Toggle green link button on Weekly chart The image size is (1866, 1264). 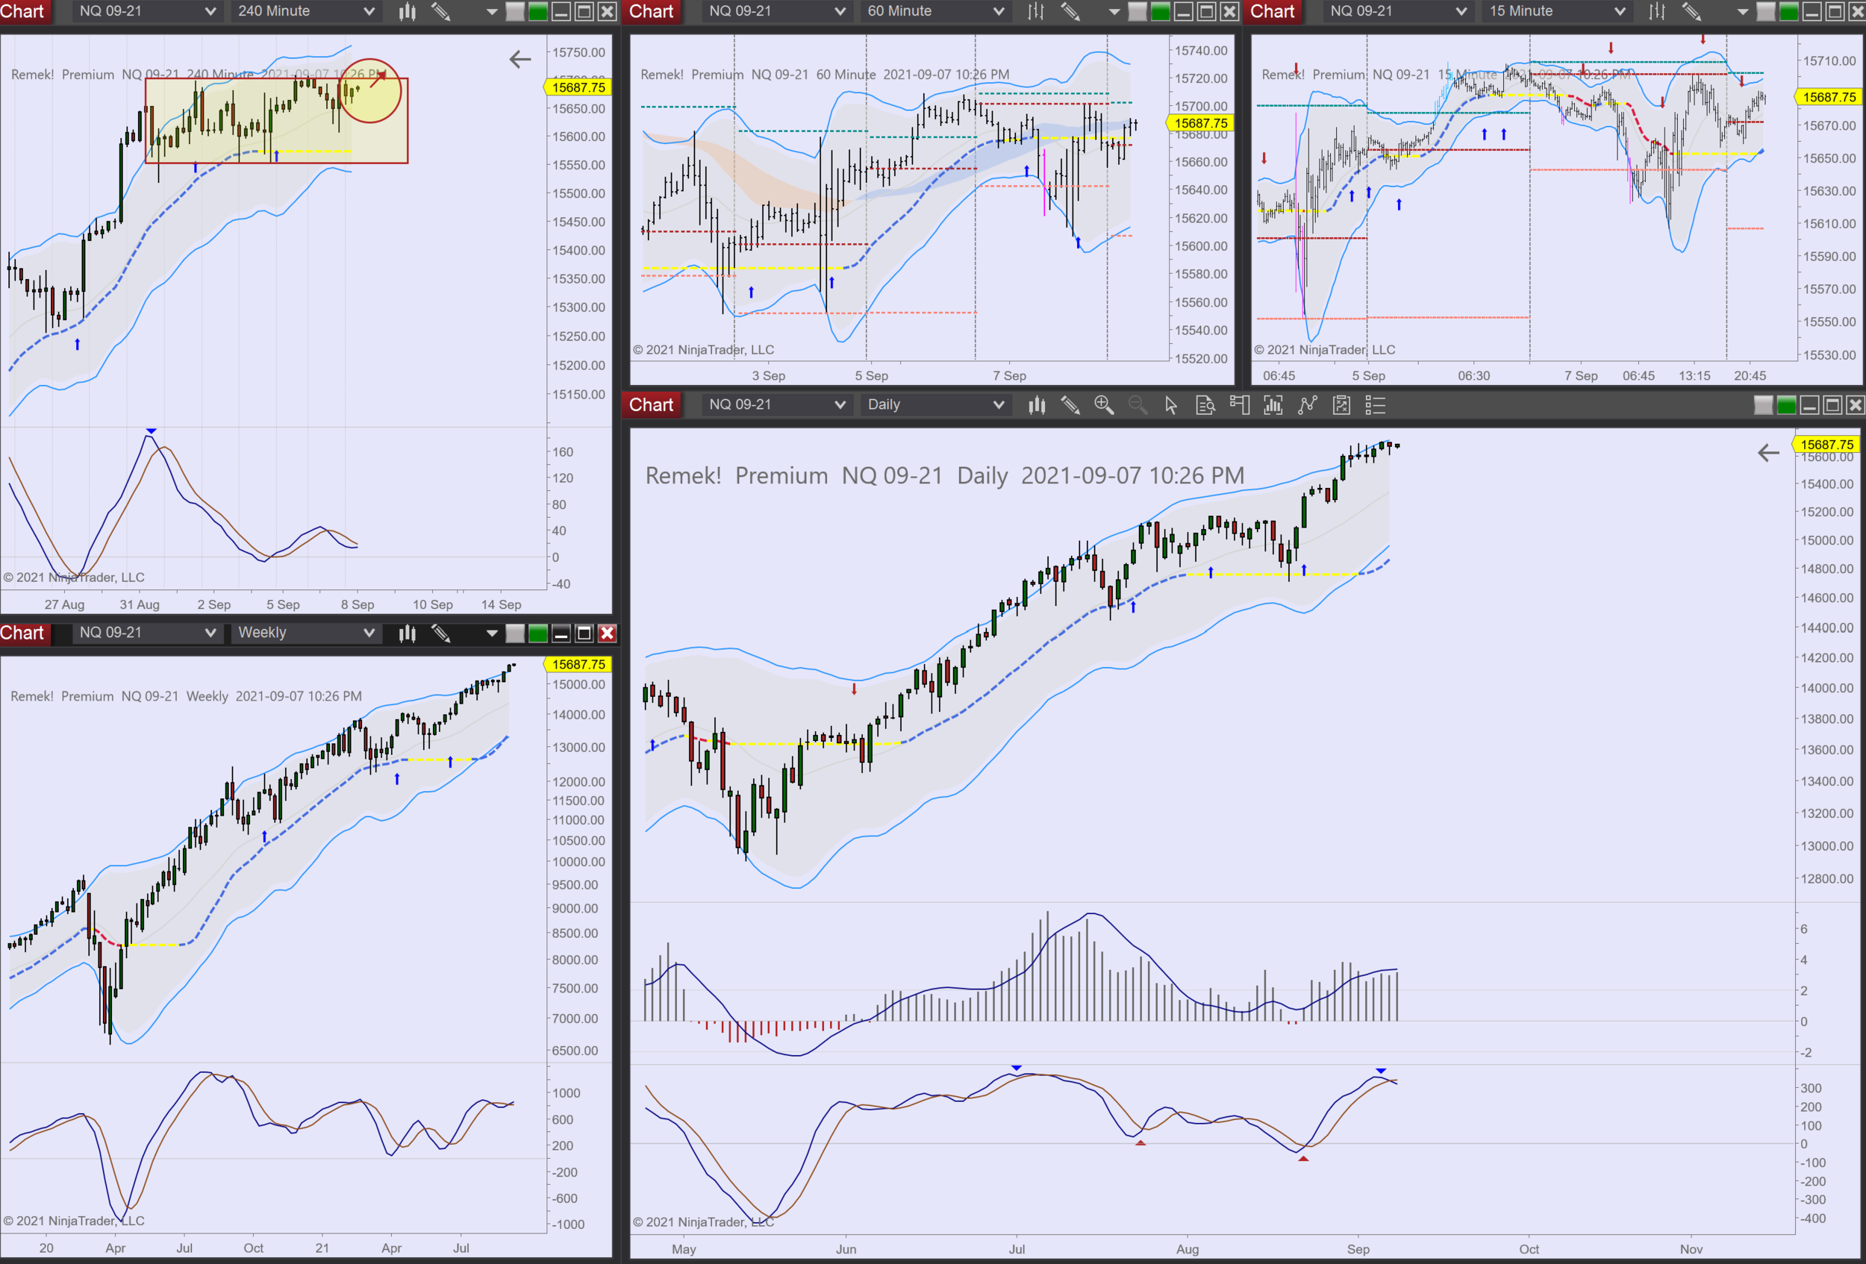click(538, 633)
